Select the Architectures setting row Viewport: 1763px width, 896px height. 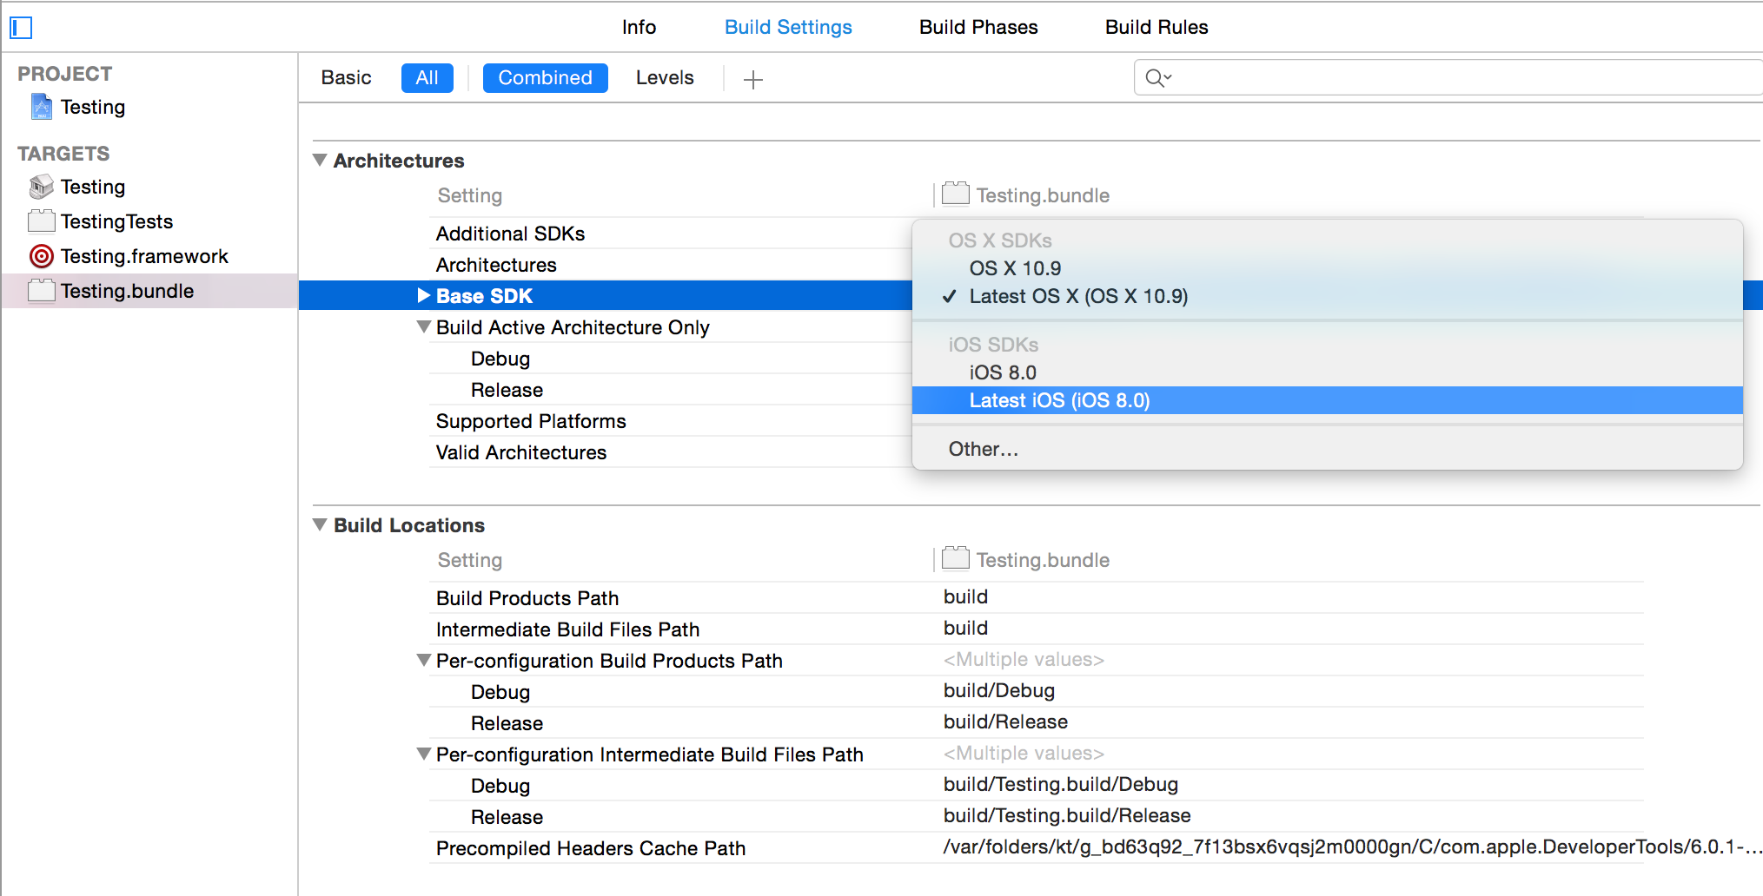pos(496,265)
